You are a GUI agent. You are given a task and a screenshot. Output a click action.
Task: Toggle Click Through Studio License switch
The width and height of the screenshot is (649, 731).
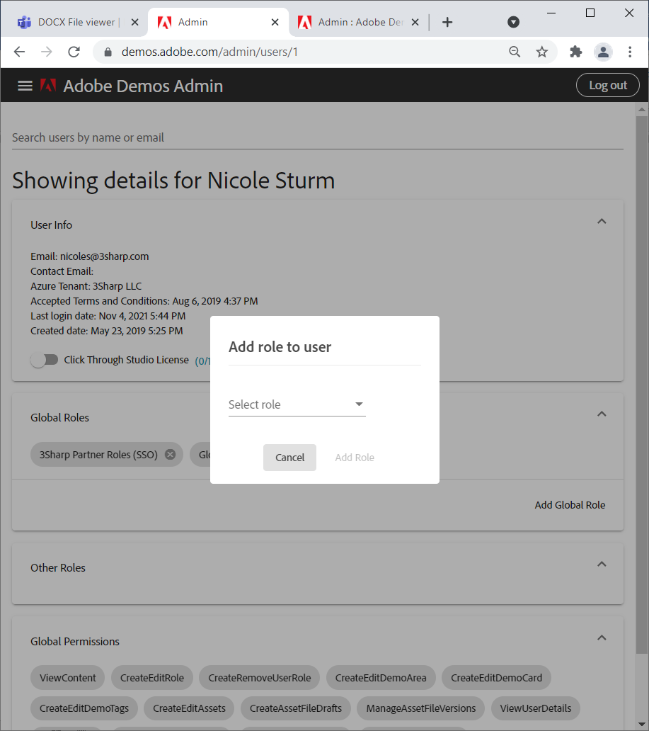point(45,360)
